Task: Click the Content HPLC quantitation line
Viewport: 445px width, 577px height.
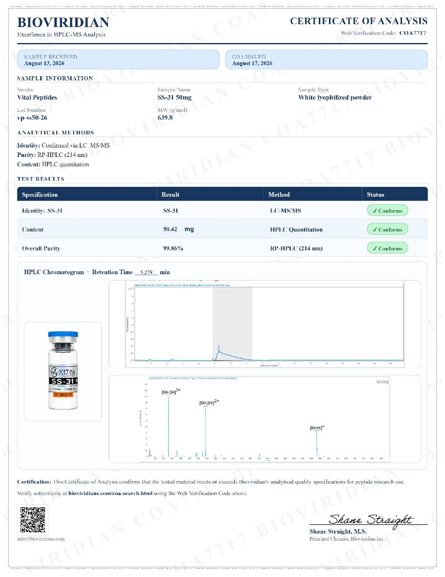Action: [53, 164]
